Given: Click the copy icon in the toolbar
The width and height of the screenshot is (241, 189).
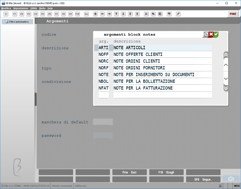Looking at the screenshot, I should point(153,14).
